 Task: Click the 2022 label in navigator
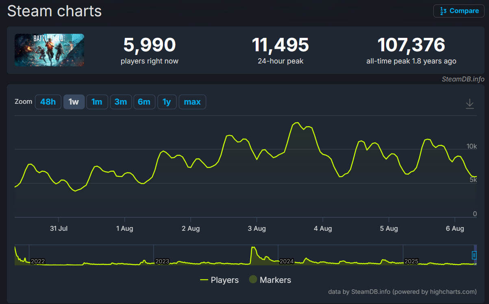coord(38,261)
